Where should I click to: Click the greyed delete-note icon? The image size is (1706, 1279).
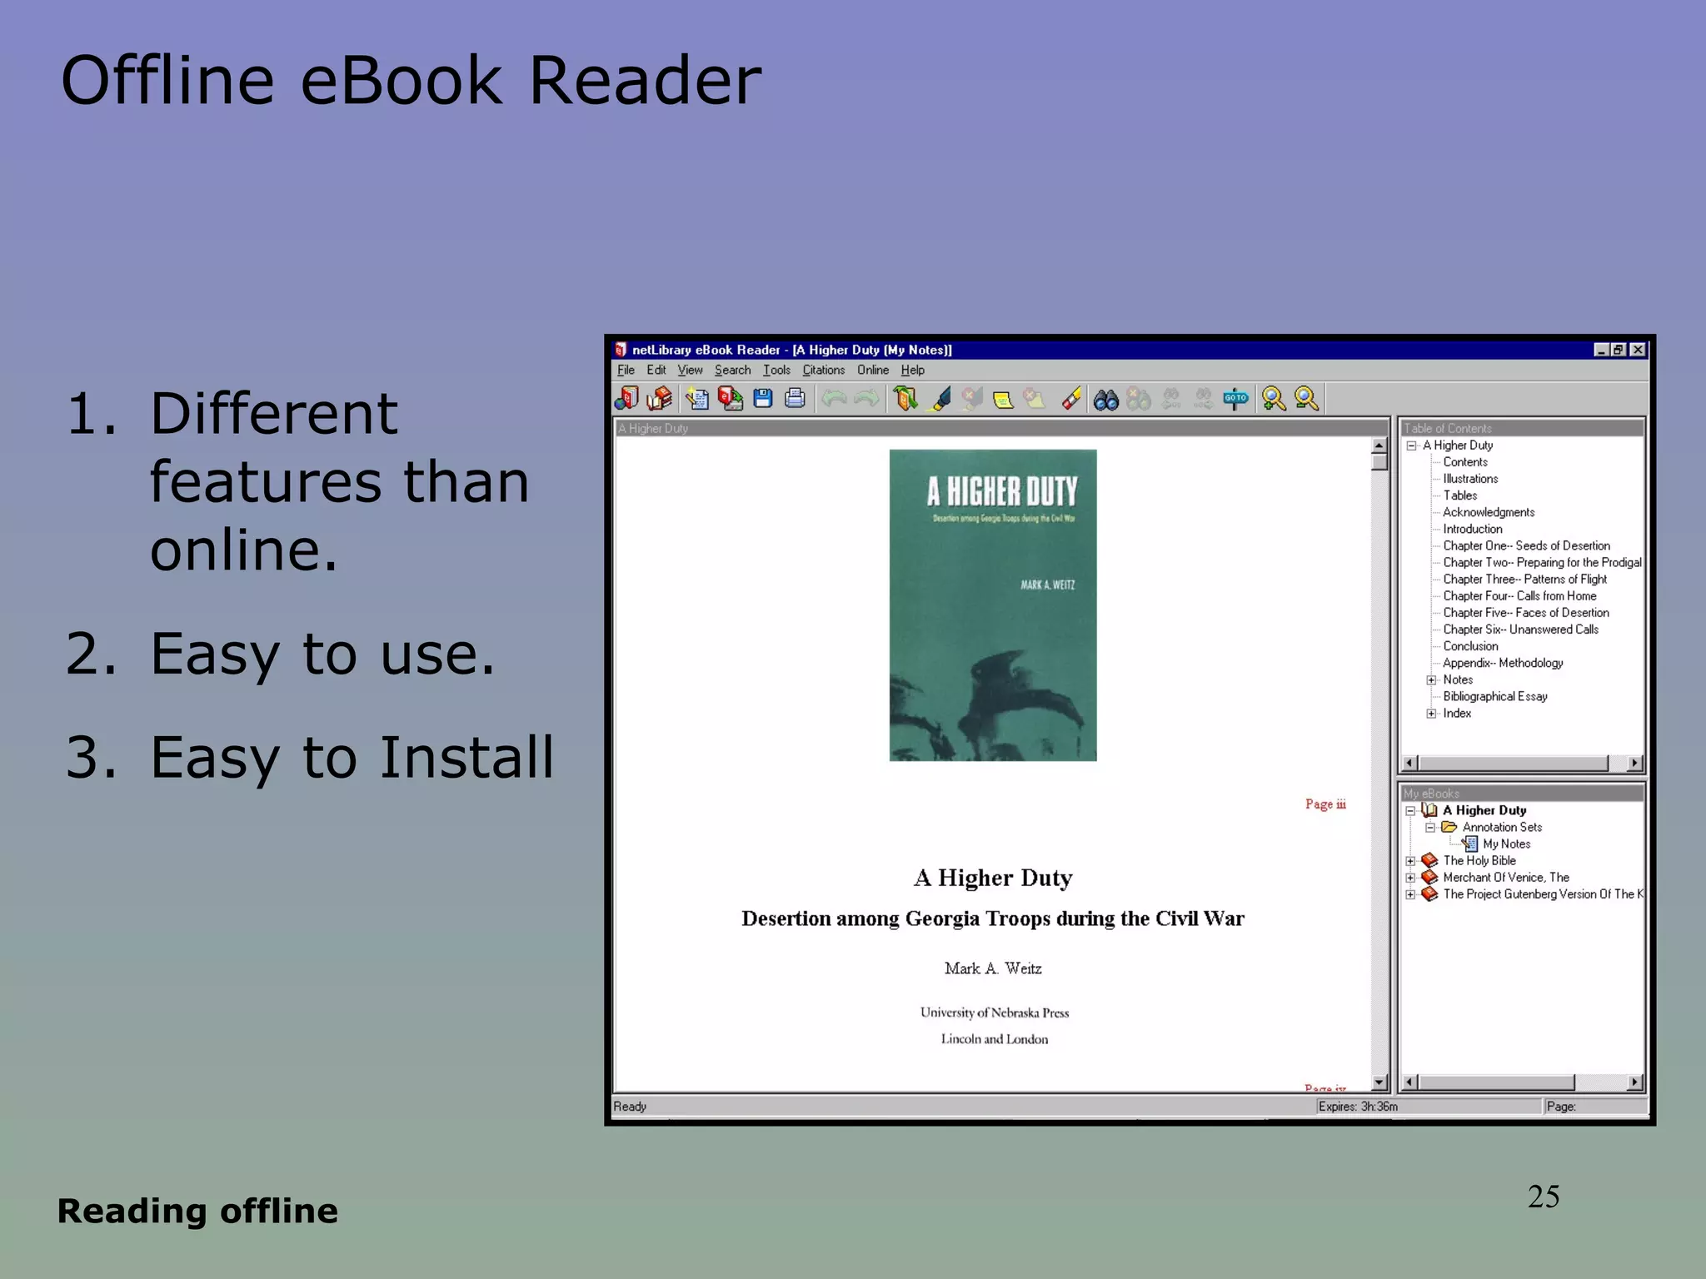1035,399
